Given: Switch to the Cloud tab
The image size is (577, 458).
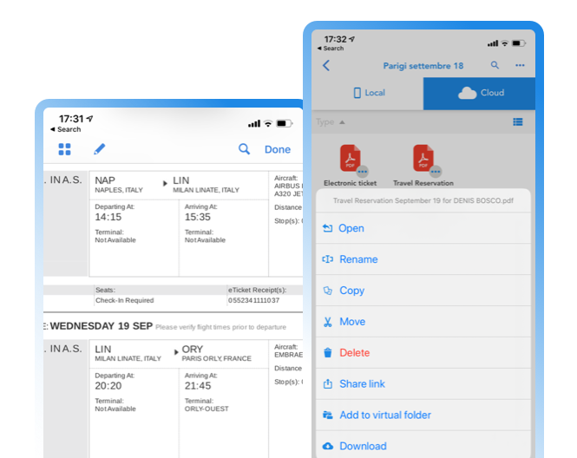Looking at the screenshot, I should click(x=480, y=93).
